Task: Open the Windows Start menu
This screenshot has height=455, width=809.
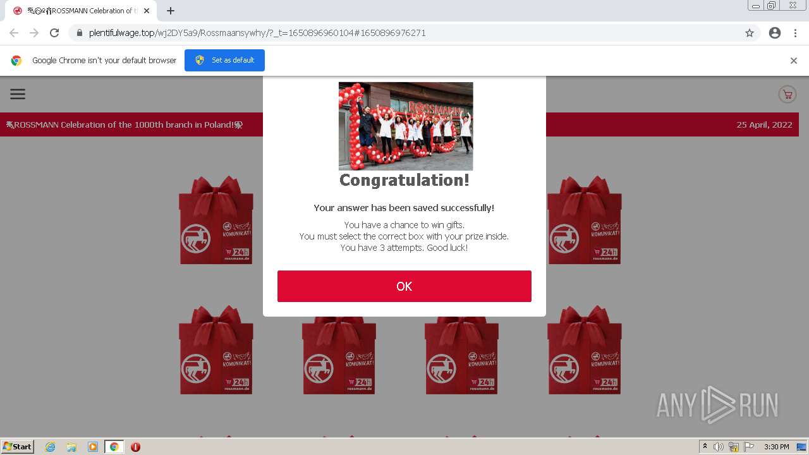Action: [x=18, y=447]
